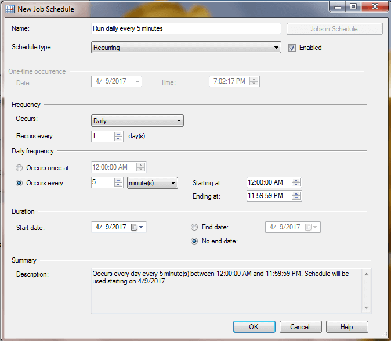Click the Summary section heading
The image size is (391, 341).
coord(24,260)
